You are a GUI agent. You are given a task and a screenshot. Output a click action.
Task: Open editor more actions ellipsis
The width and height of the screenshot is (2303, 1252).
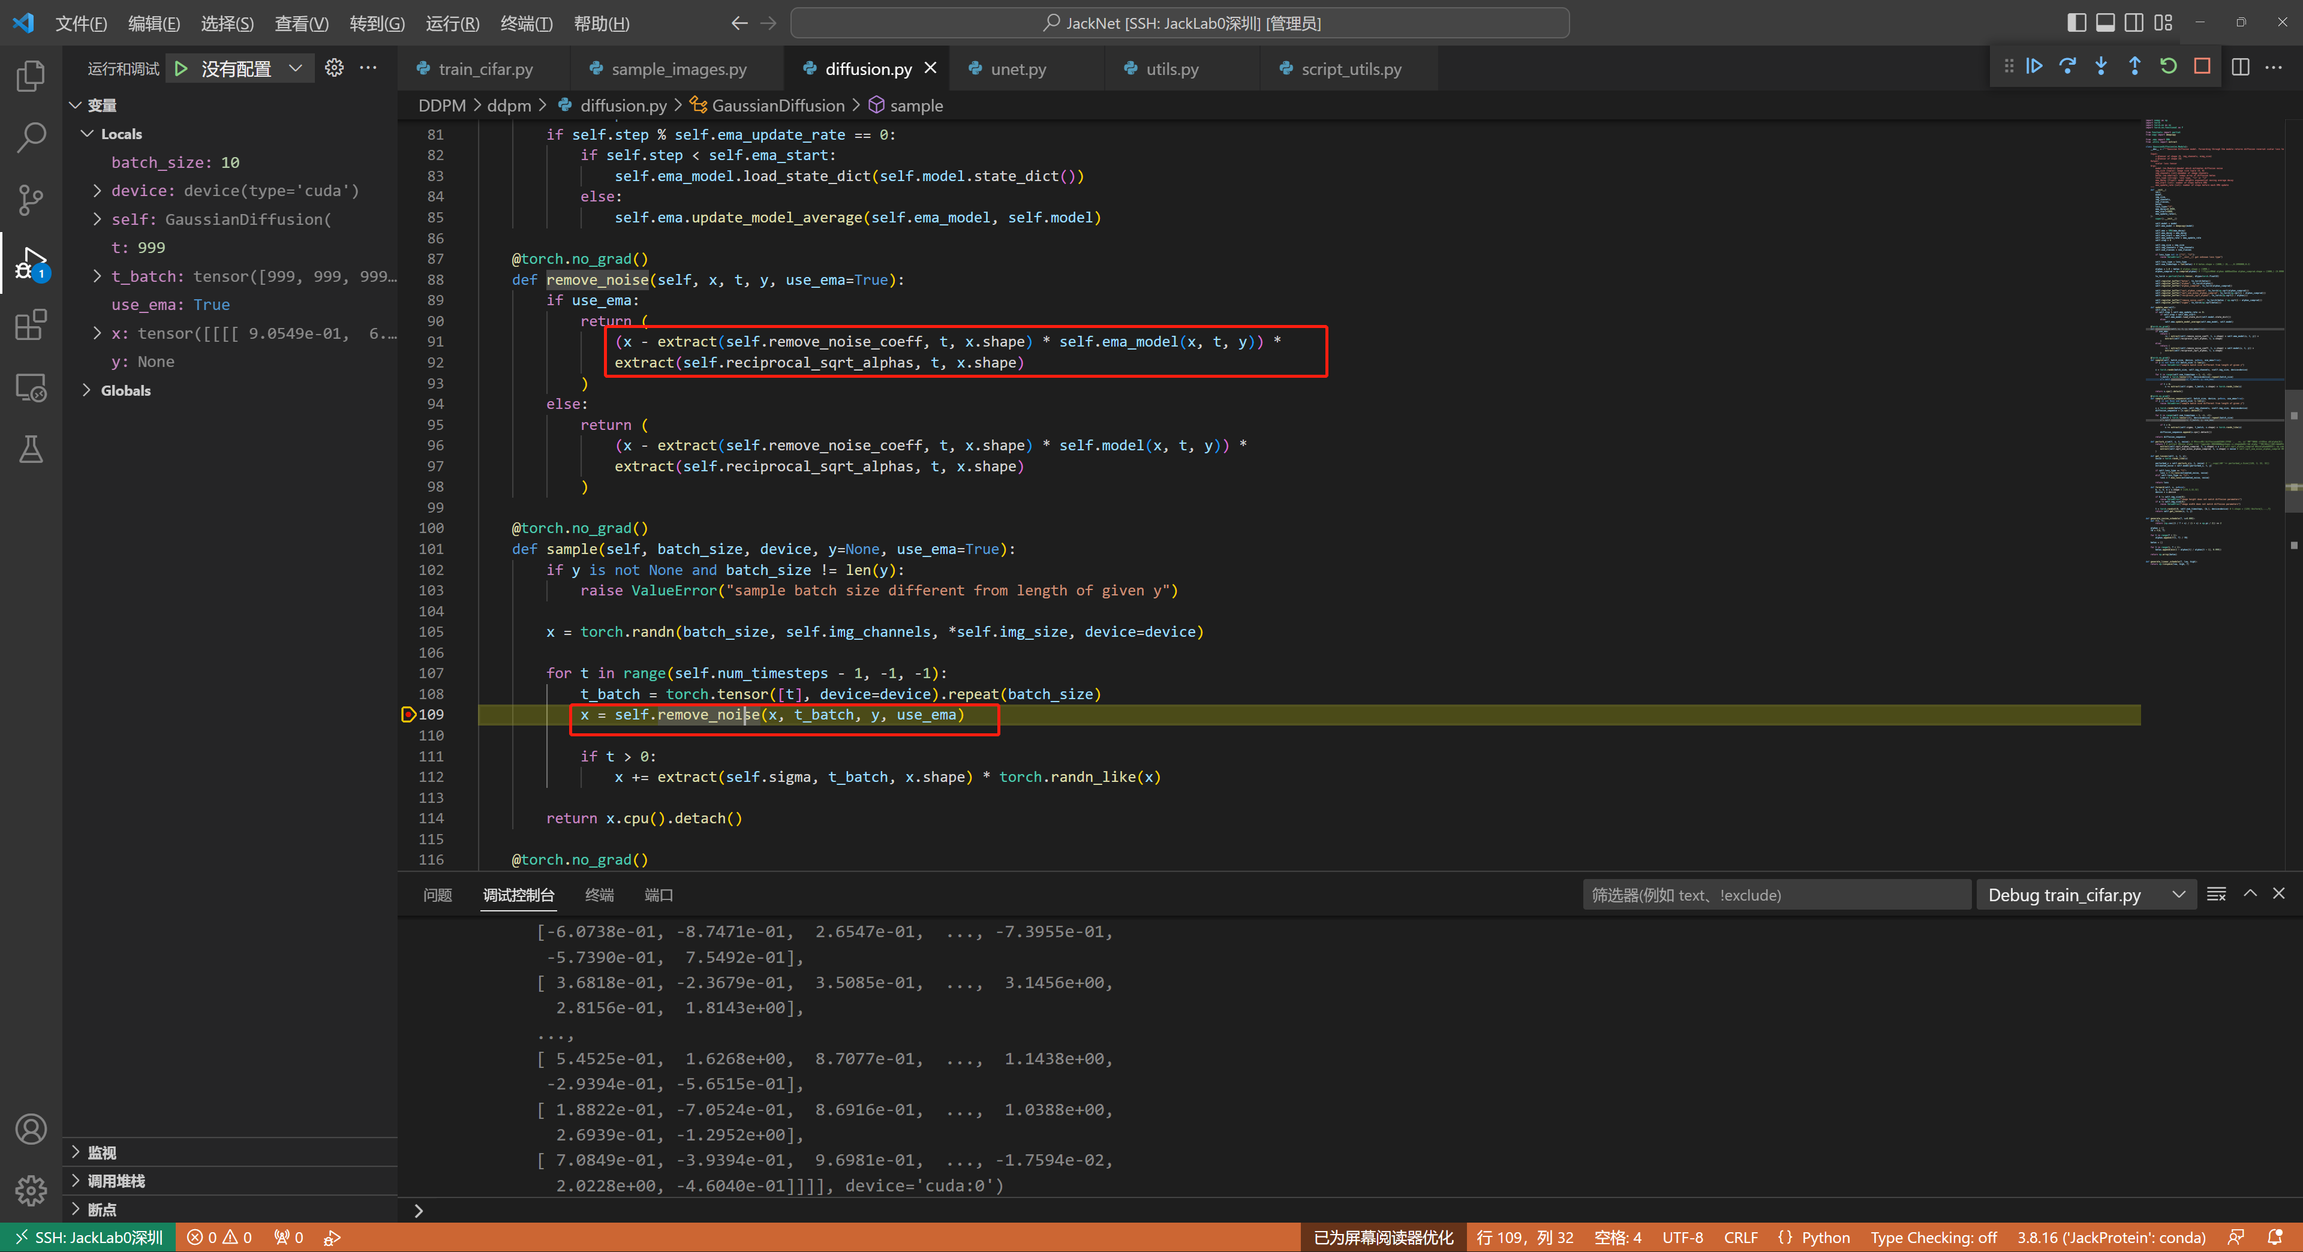coord(2274,67)
